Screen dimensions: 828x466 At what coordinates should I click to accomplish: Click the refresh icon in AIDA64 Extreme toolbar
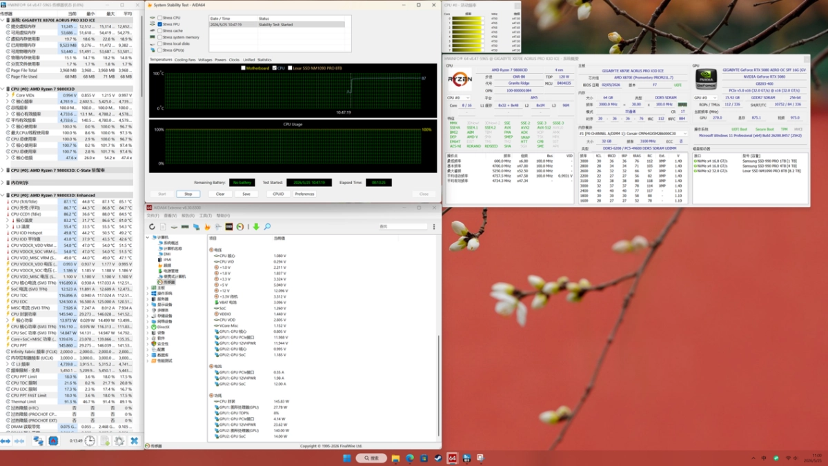coord(152,227)
